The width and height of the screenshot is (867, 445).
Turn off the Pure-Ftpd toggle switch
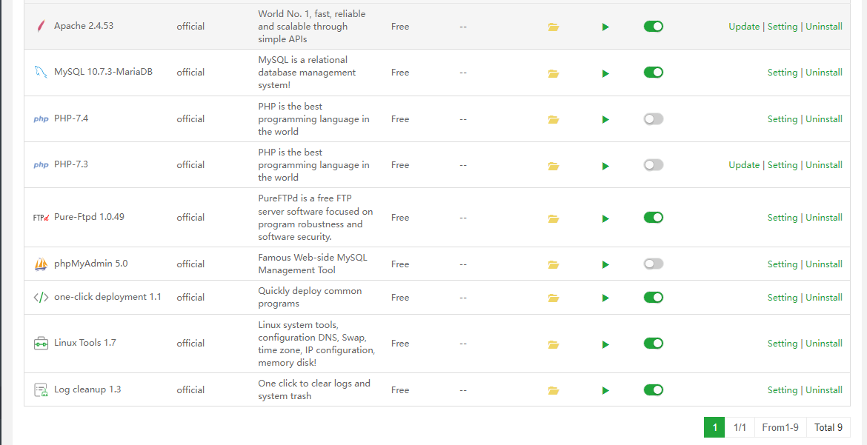point(653,218)
